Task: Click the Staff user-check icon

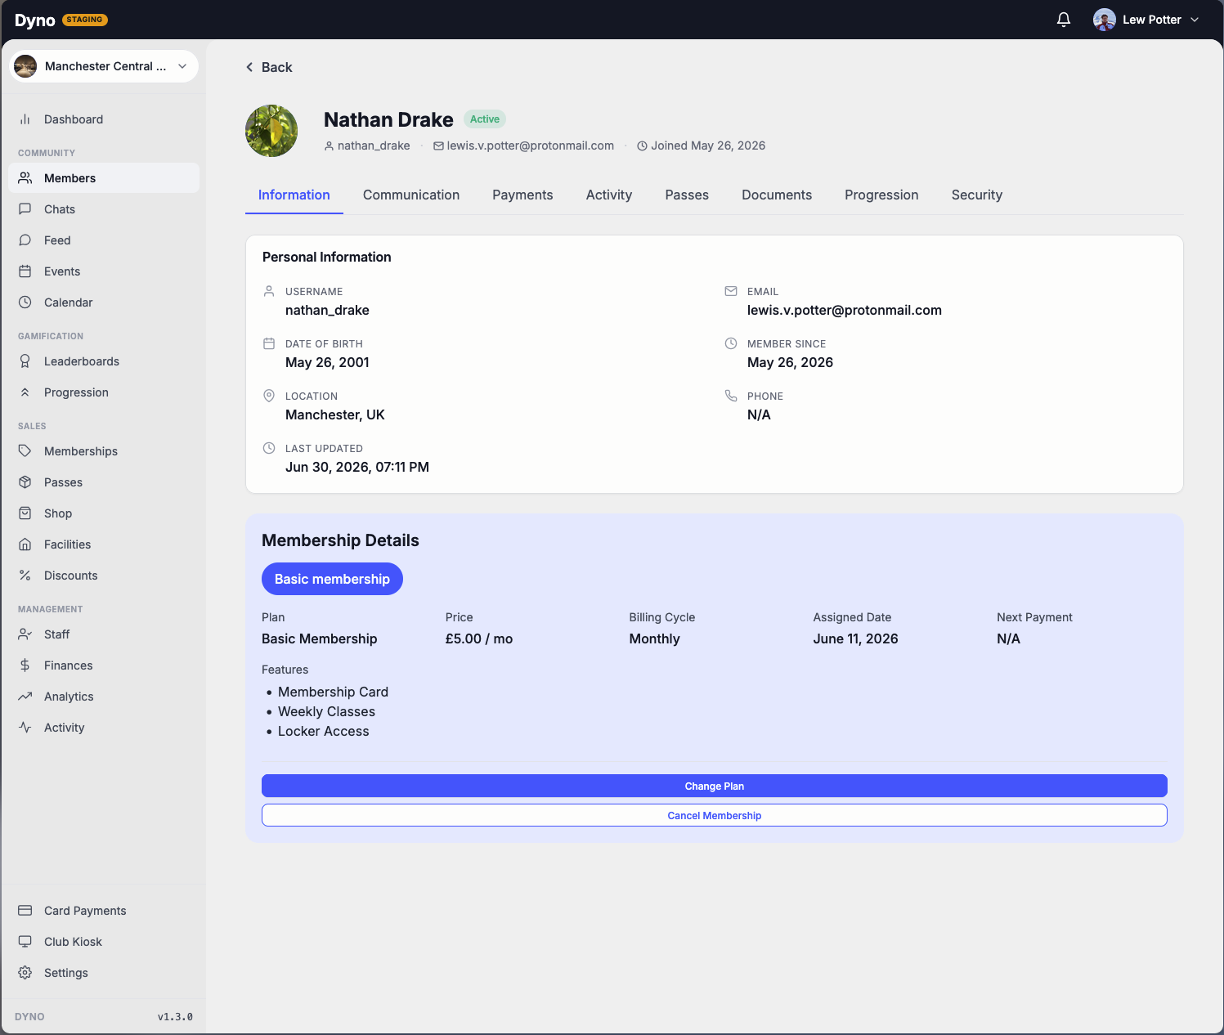Action: click(25, 634)
